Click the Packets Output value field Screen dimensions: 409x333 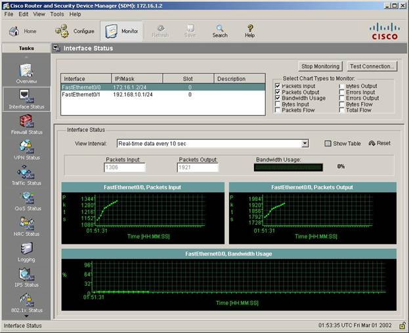[198, 167]
